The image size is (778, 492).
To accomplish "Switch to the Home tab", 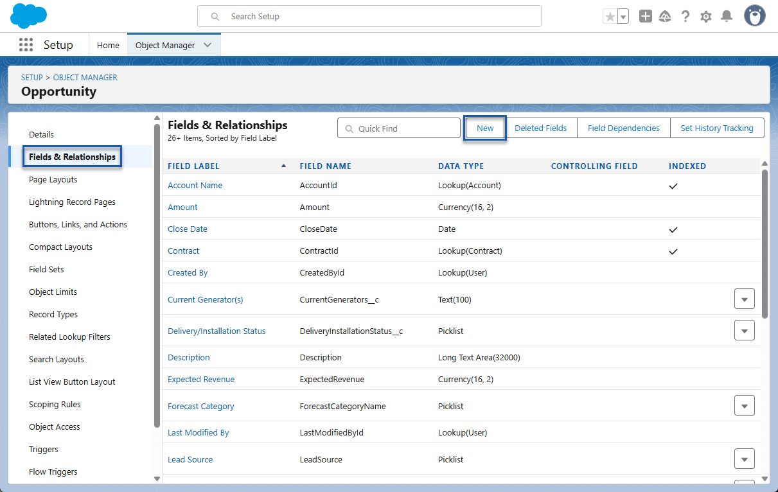I will point(108,45).
